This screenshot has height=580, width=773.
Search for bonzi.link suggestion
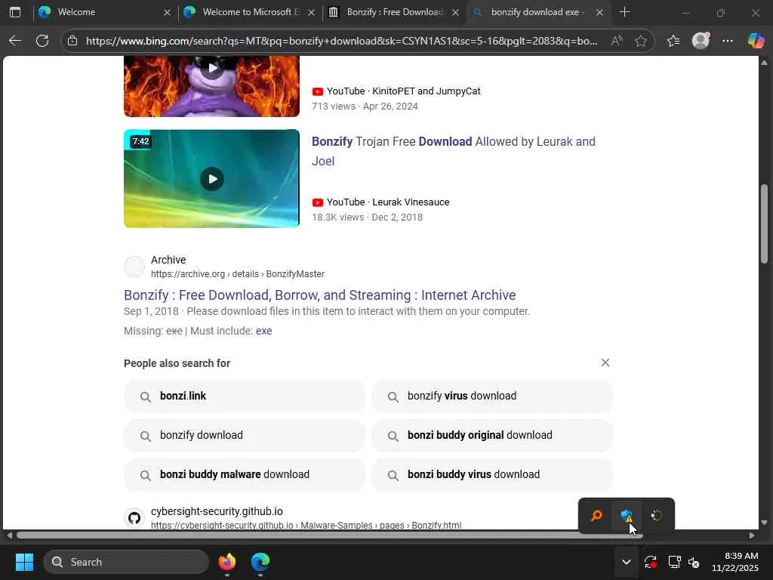(245, 396)
